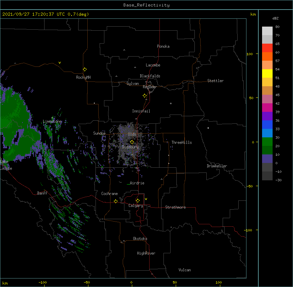Click the ThreeHills city label
This screenshot has width=293, height=287.
182,142
